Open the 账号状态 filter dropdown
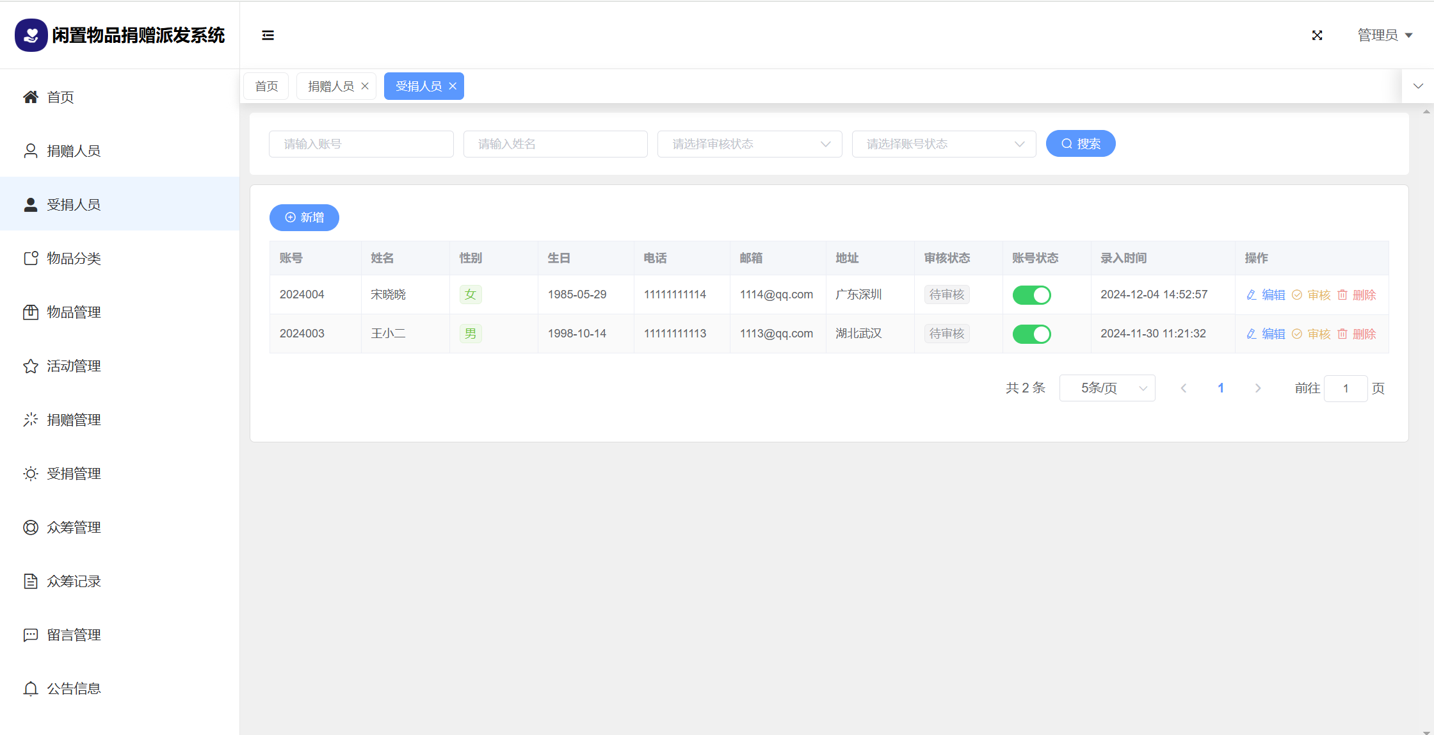 click(944, 144)
